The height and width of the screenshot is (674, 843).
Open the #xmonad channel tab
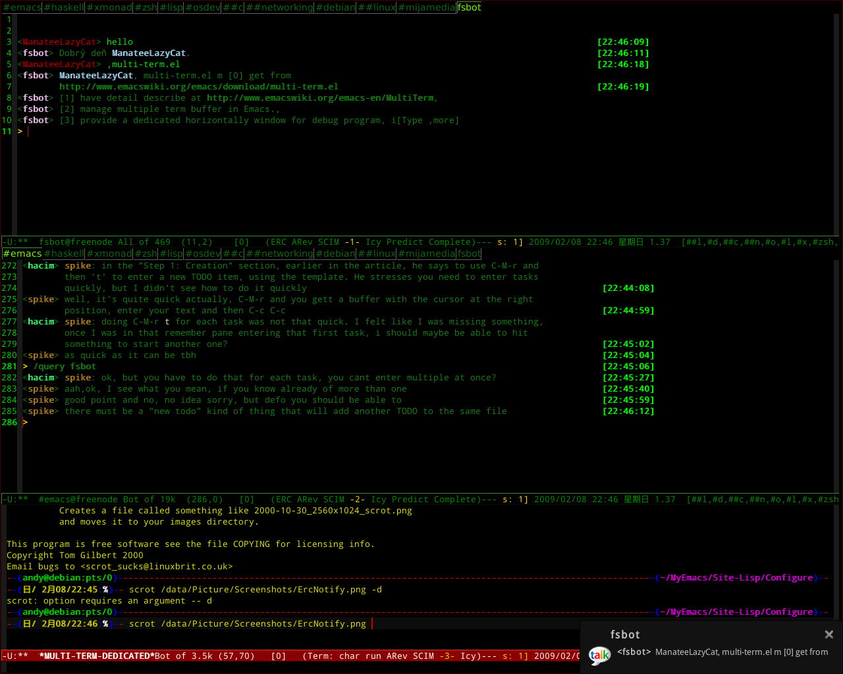click(x=109, y=7)
